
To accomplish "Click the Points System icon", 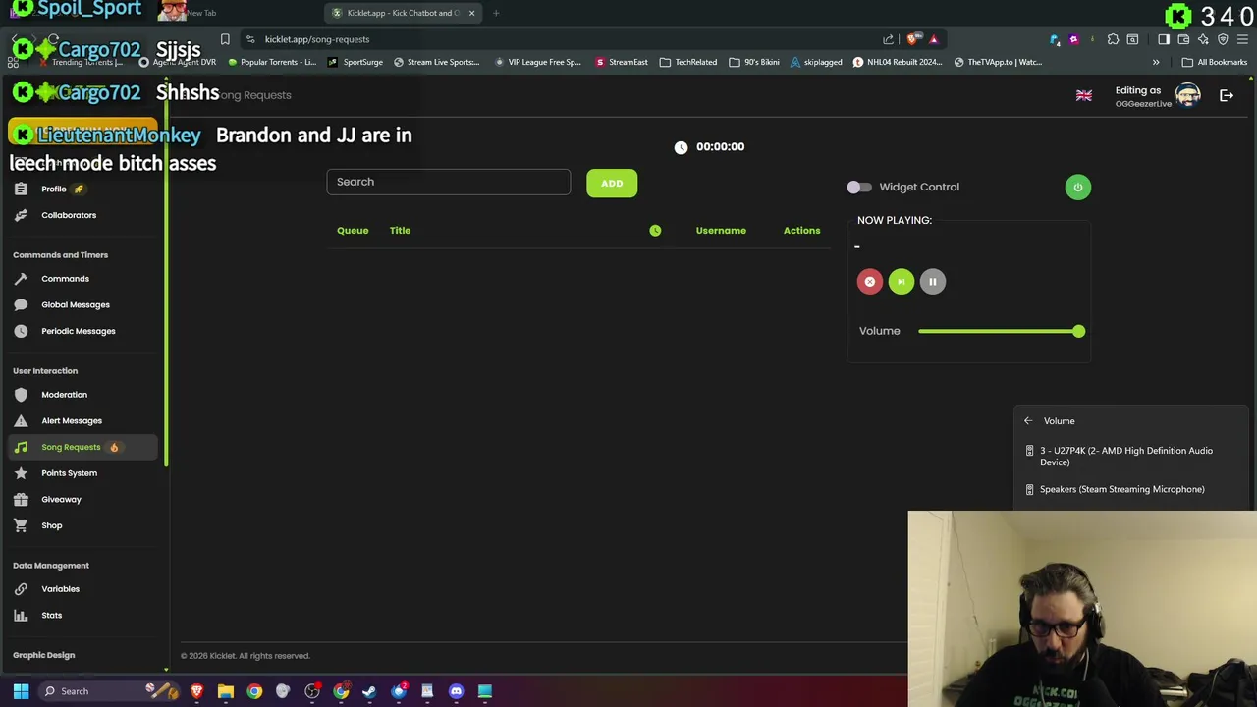I will 21,473.
